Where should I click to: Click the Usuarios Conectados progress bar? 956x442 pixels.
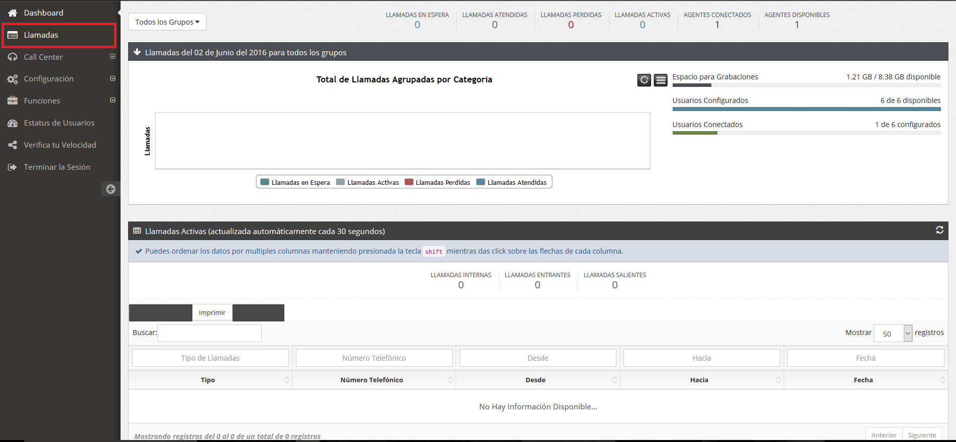point(806,133)
